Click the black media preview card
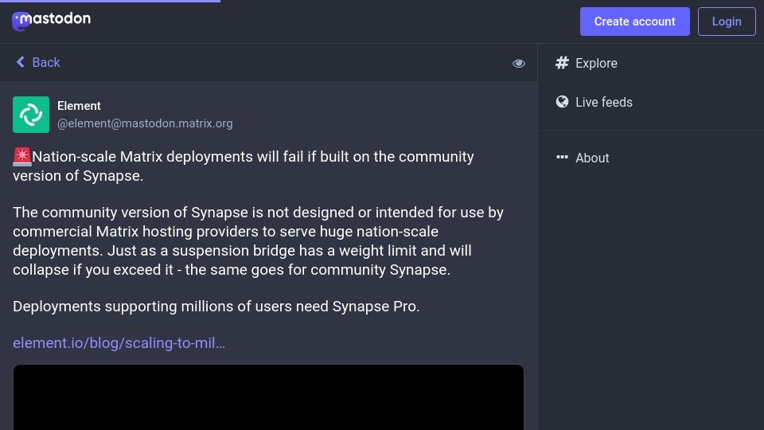This screenshot has width=764, height=430. [x=268, y=397]
